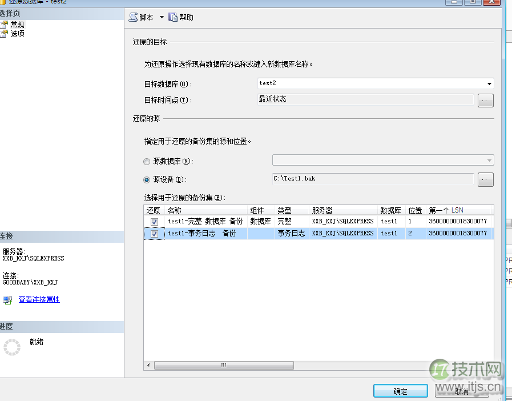Viewport: 512px width, 401px height.
Task: Click the 帮助 (Help) toolbar icon
Action: pyautogui.click(x=173, y=17)
